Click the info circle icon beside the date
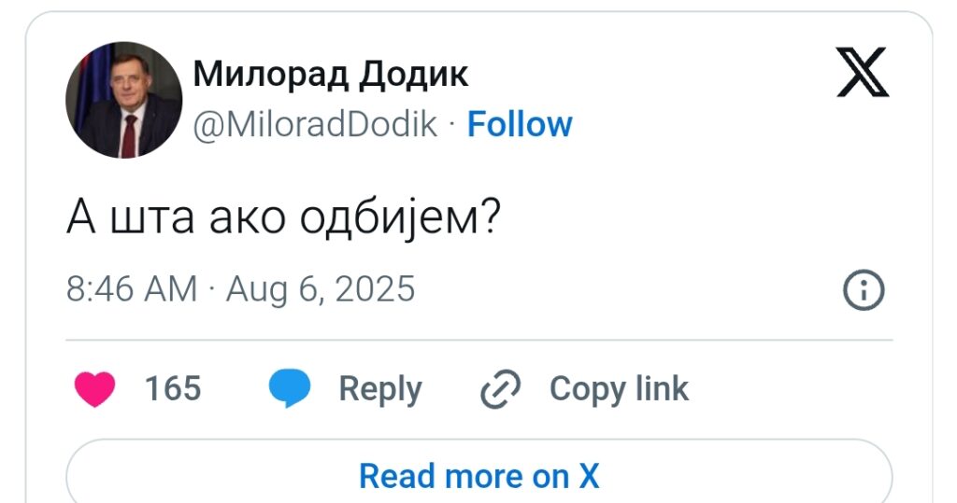The image size is (957, 503). point(864,291)
